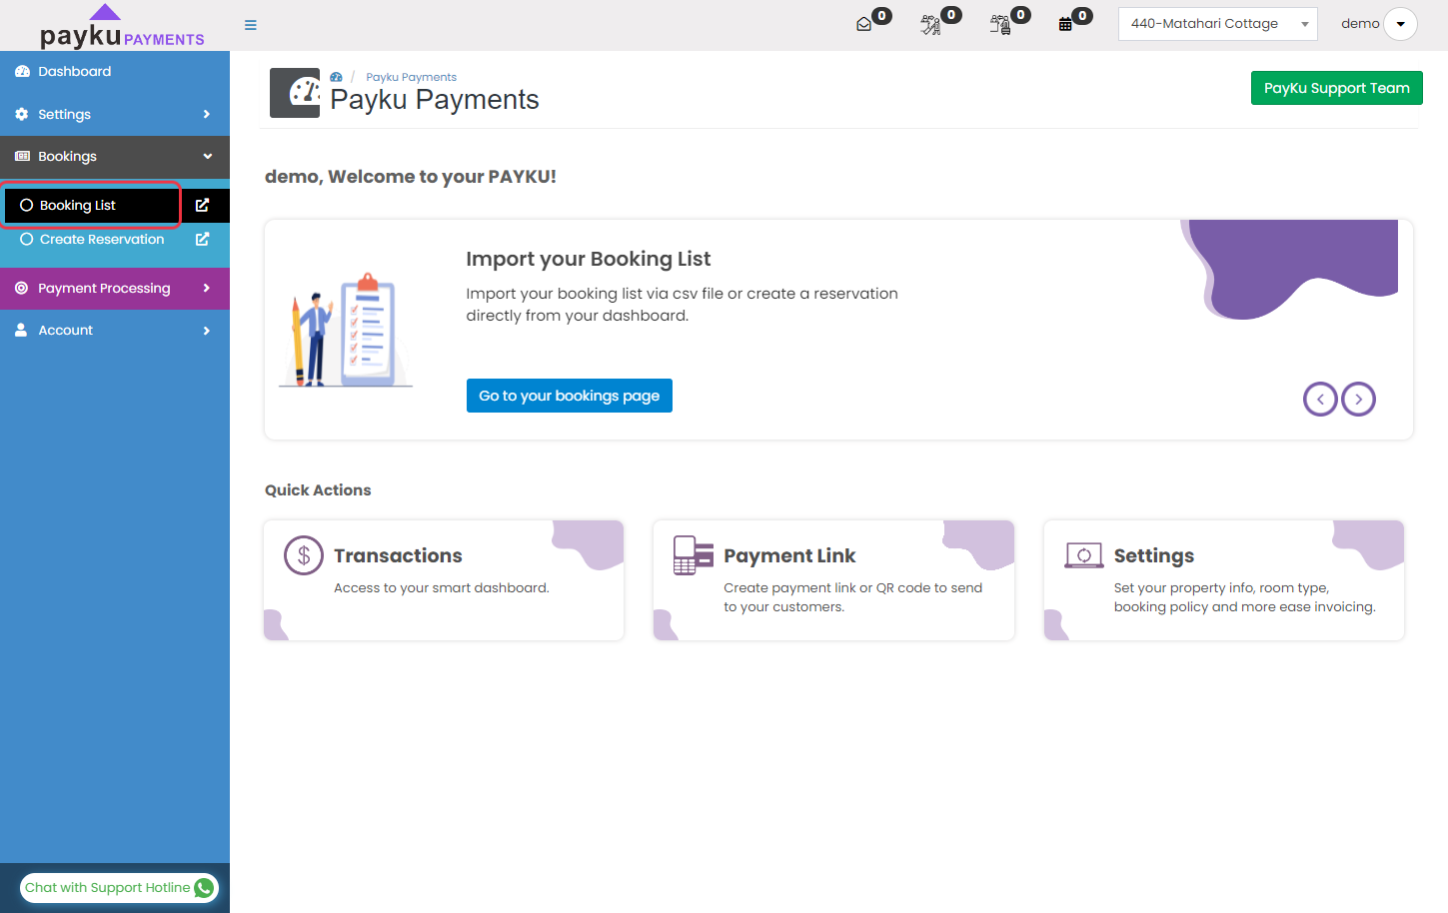Click the Settings gear sidebar icon
The width and height of the screenshot is (1448, 913).
pyautogui.click(x=22, y=114)
